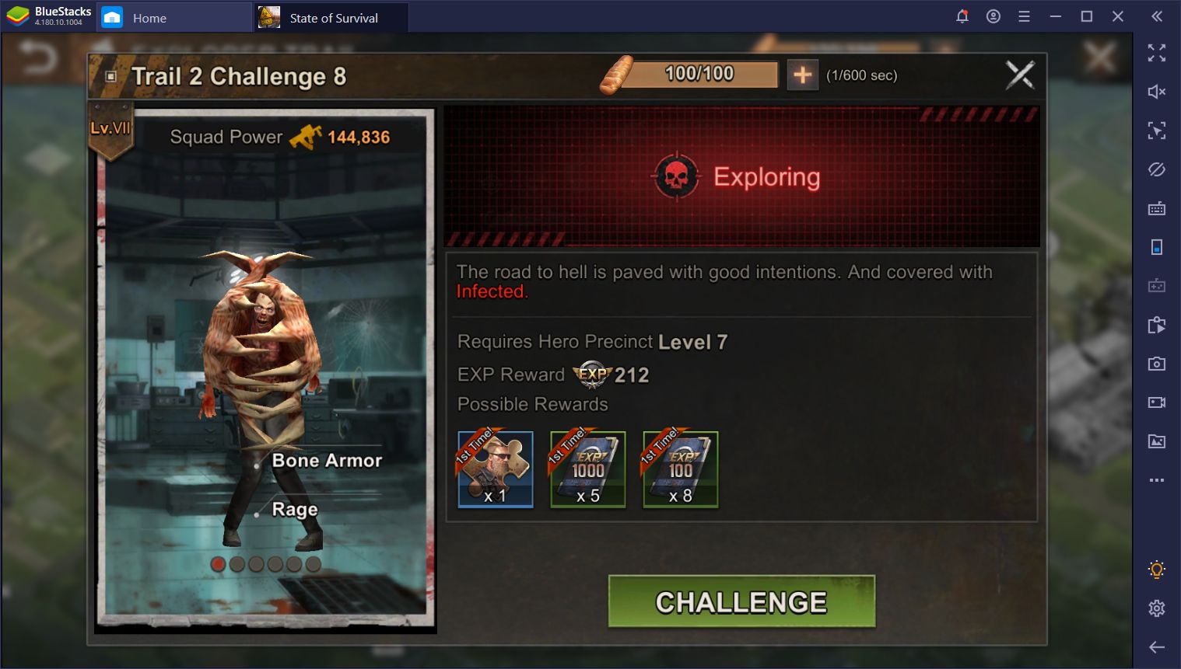The image size is (1181, 669).
Task: Open the BlueStacks account profile icon
Action: coord(994,16)
